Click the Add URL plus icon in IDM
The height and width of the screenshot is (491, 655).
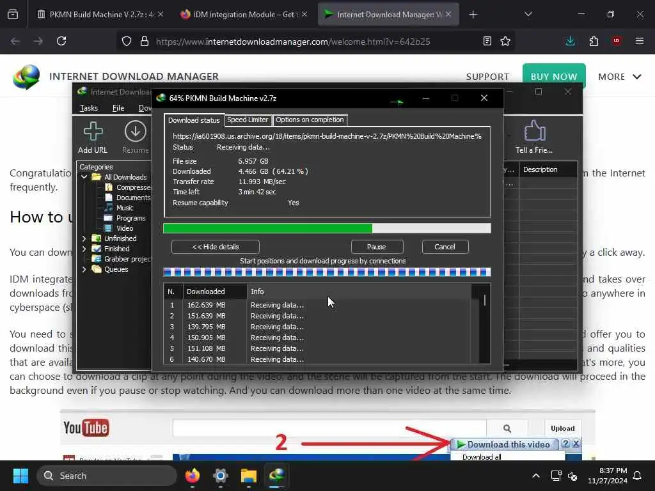pyautogui.click(x=93, y=131)
